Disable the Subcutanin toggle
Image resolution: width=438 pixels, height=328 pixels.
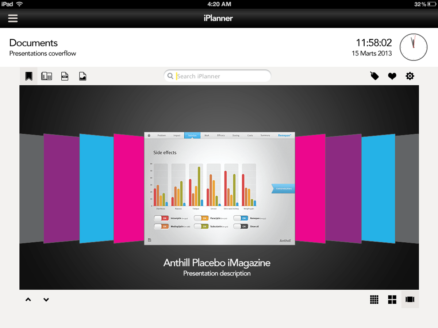tap(203, 226)
